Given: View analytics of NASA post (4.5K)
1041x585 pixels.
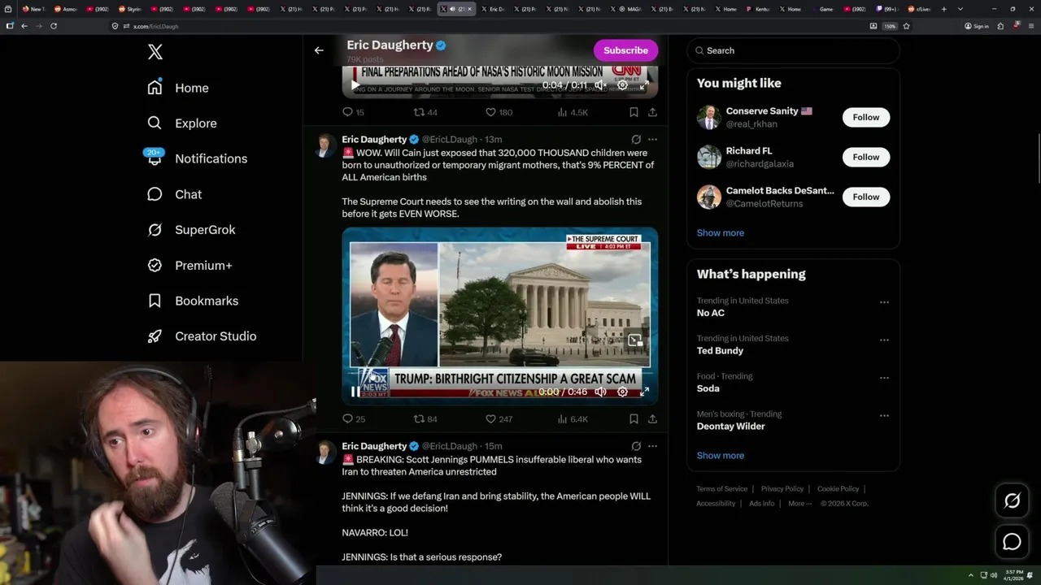Looking at the screenshot, I should click(x=573, y=112).
